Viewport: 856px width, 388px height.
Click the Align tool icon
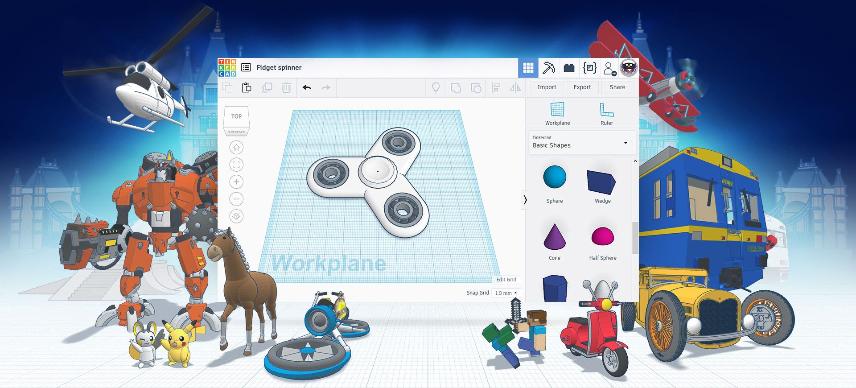tap(496, 87)
